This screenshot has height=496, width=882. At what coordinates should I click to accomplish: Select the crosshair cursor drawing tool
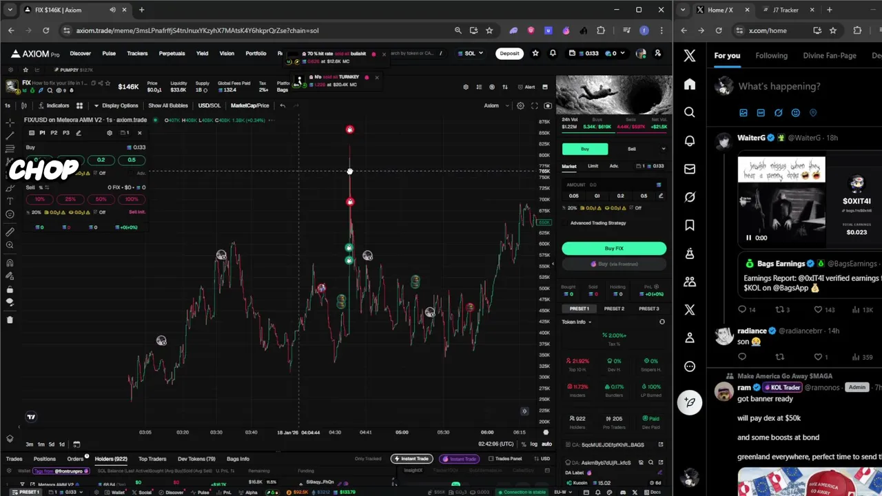tap(10, 122)
